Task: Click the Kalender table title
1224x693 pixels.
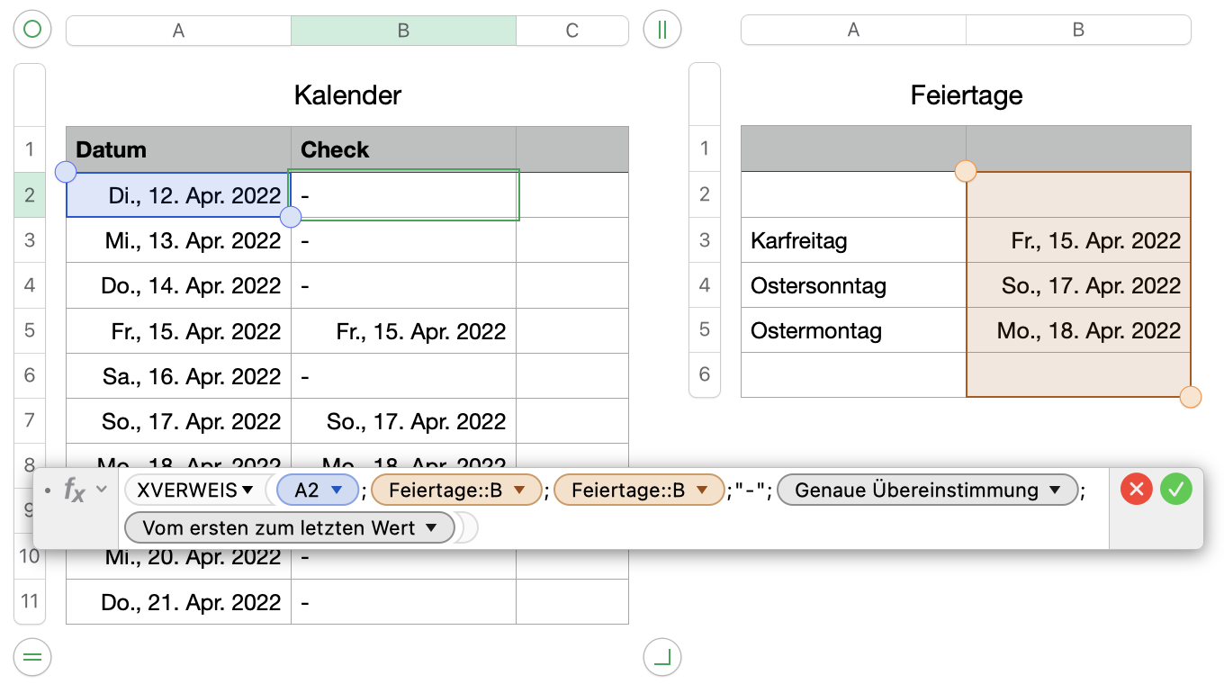Action: pos(347,95)
